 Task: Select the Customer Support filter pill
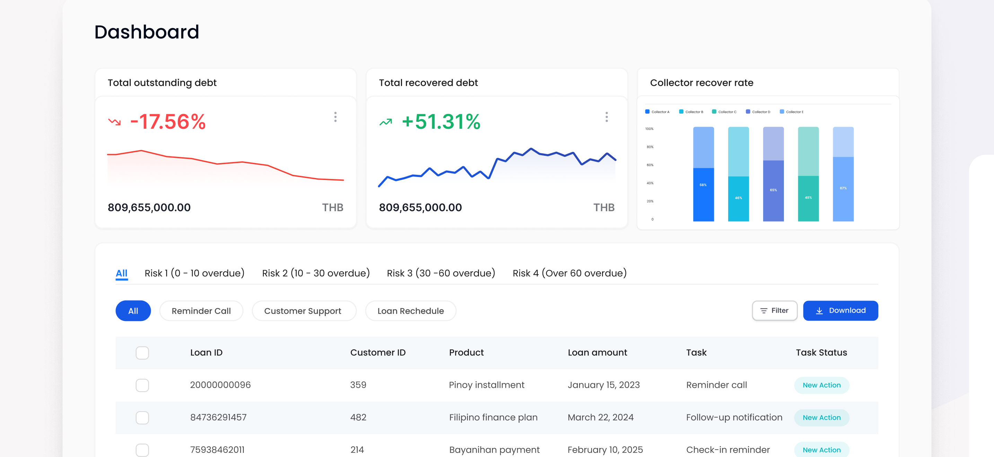click(303, 311)
